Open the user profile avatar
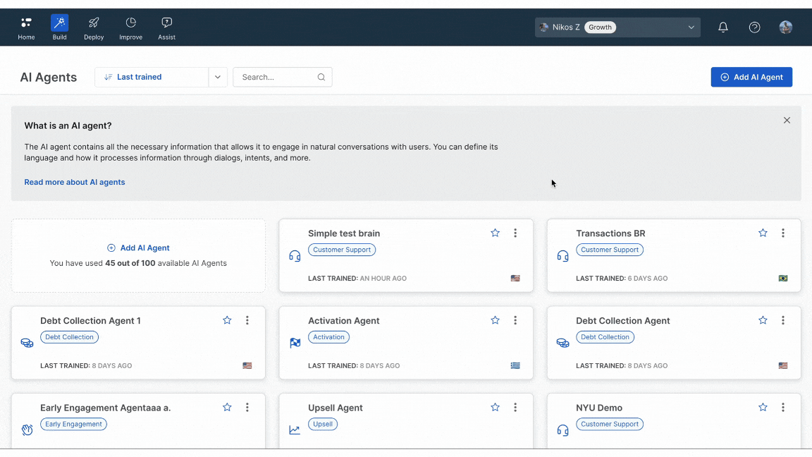This screenshot has width=812, height=457. pos(785,28)
